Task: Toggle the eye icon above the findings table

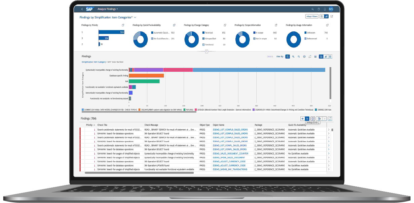Action: pyautogui.click(x=302, y=119)
